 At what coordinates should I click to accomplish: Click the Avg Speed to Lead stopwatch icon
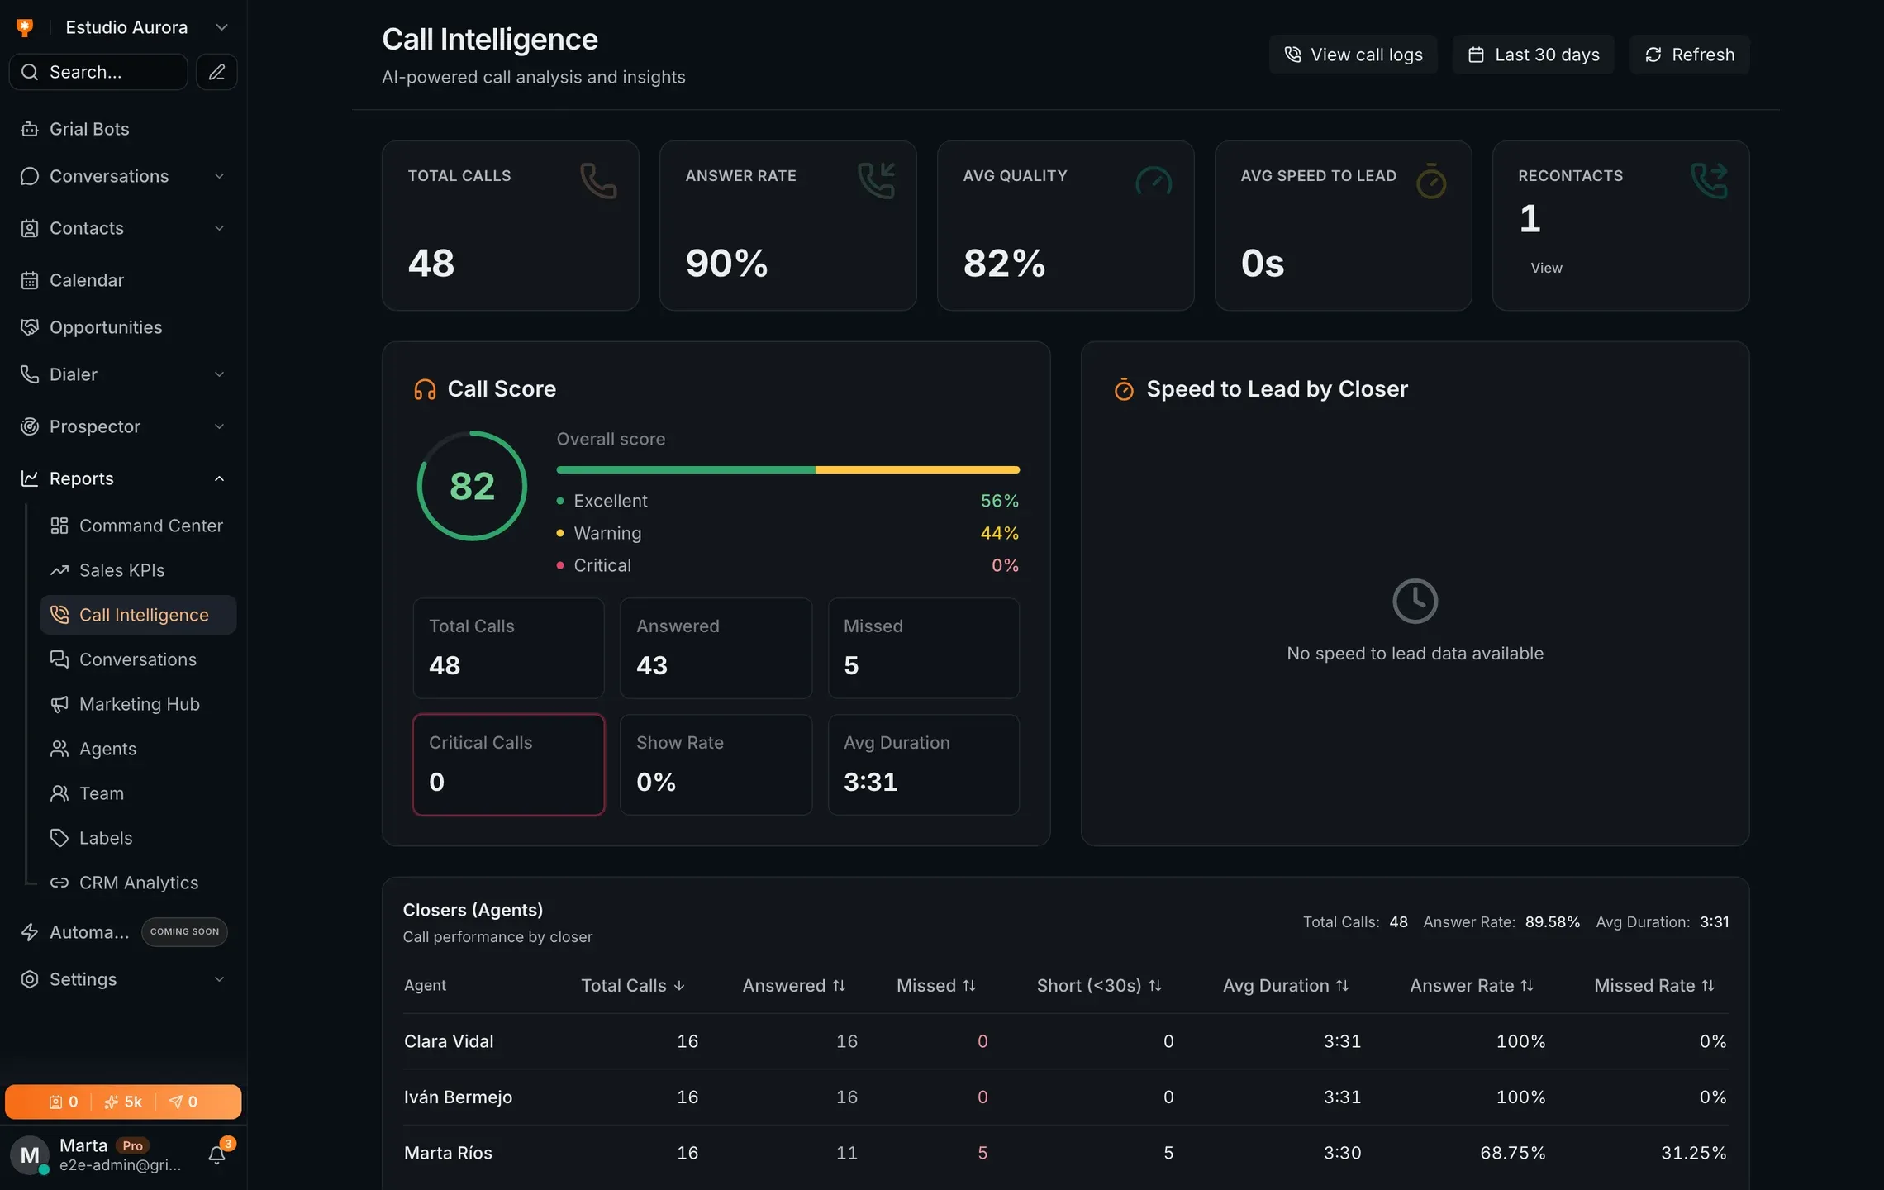[x=1431, y=180]
